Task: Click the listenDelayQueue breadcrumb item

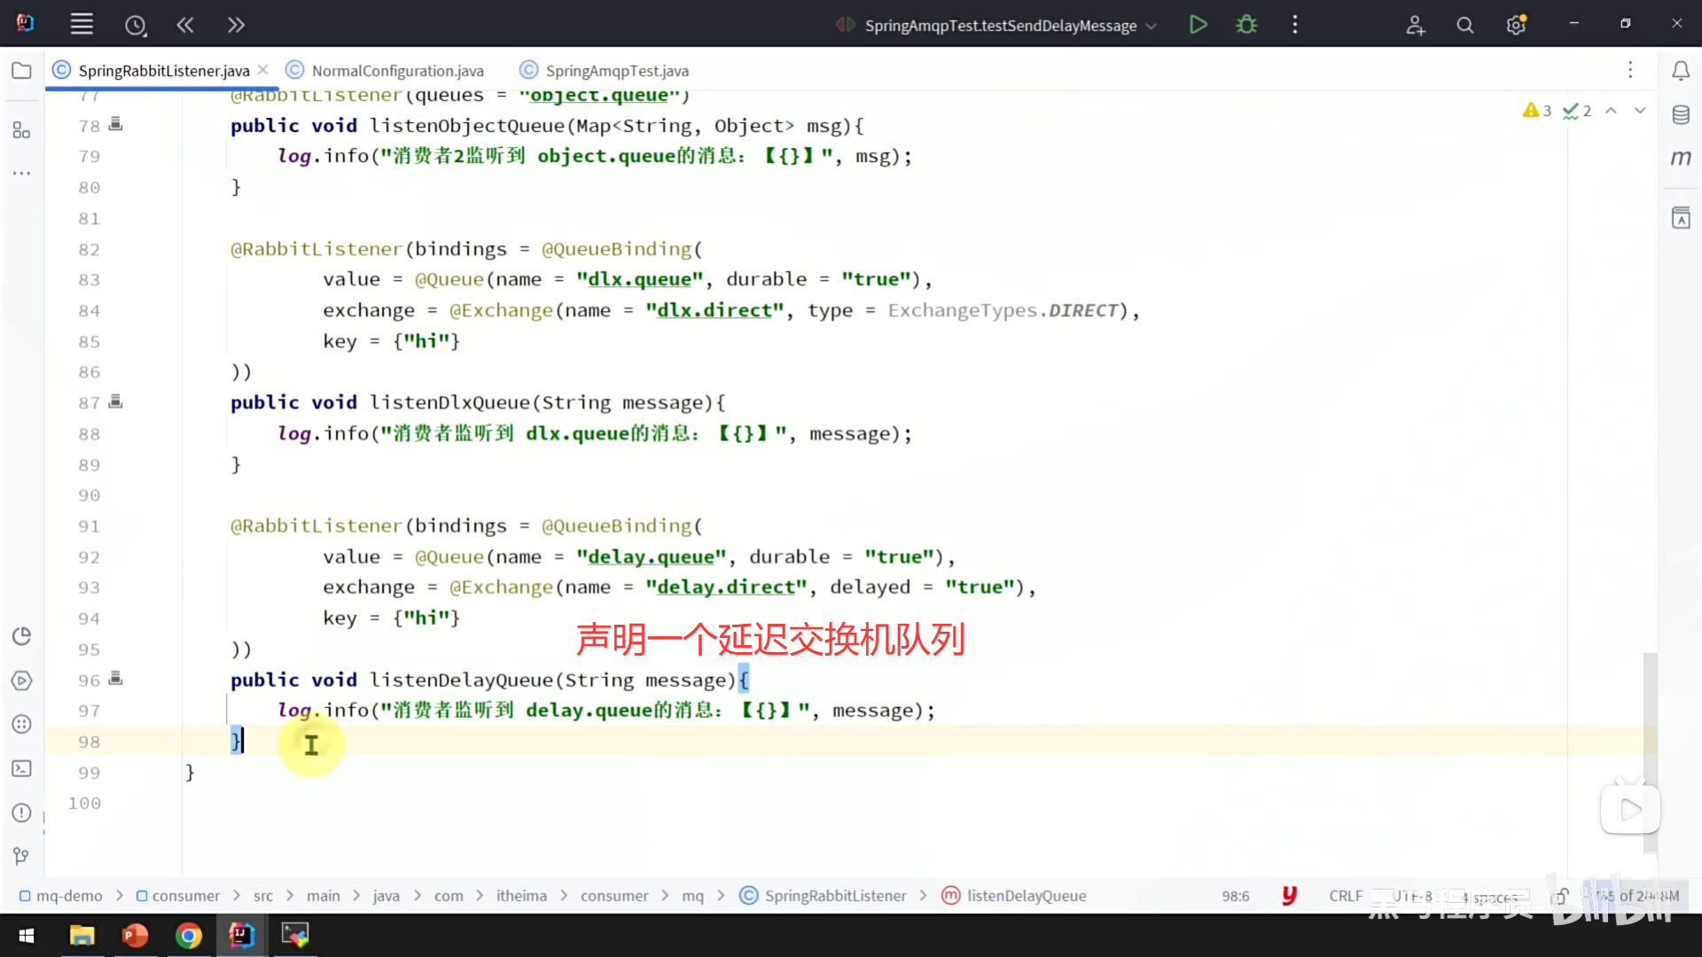Action: (x=1026, y=896)
